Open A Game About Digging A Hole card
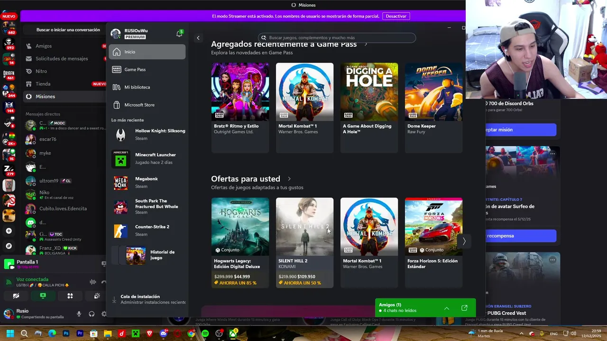Screen dimensions: 607x341 369,108
